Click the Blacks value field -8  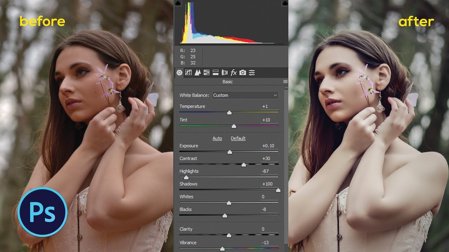269,209
